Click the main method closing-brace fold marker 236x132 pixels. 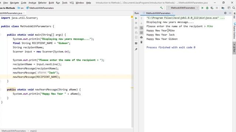coord(1,81)
